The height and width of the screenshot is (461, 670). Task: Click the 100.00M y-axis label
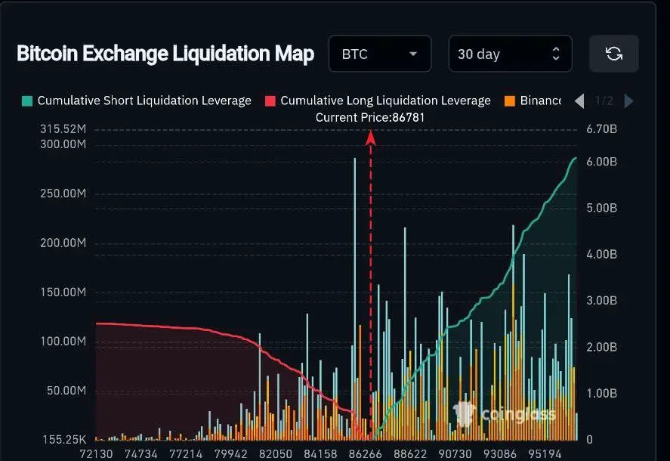point(63,342)
